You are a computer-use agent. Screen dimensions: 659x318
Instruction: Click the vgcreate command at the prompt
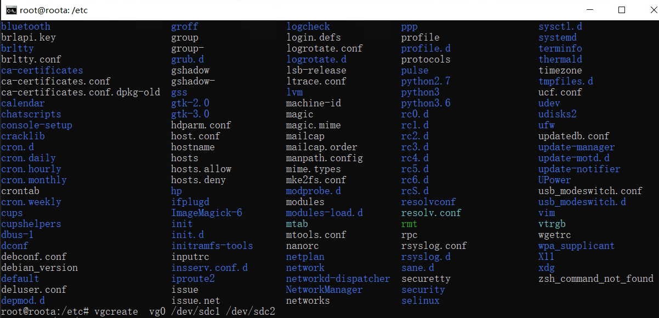pyautogui.click(x=116, y=311)
